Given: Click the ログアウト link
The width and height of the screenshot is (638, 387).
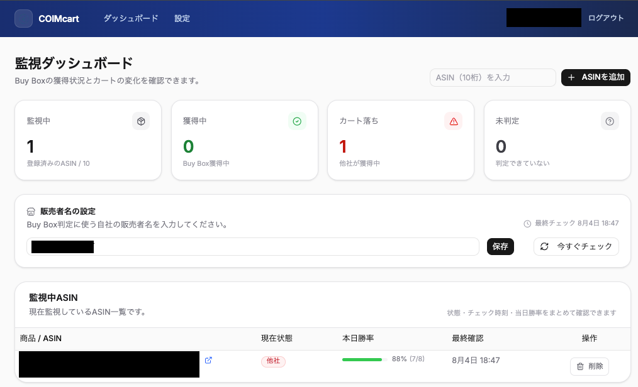Looking at the screenshot, I should [606, 18].
